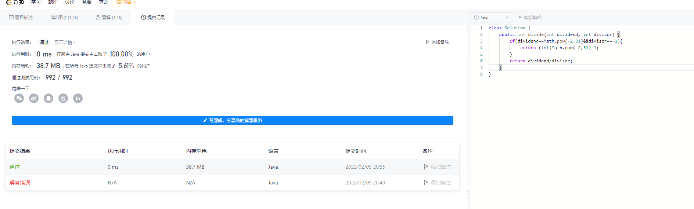Share result via Douban icon
This screenshot has width=694, height=209.
point(63,98)
